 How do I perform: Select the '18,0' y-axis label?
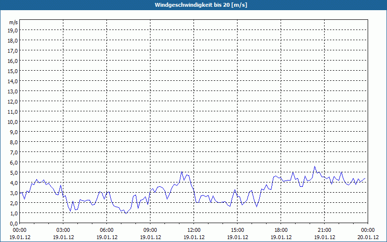pos(13,41)
